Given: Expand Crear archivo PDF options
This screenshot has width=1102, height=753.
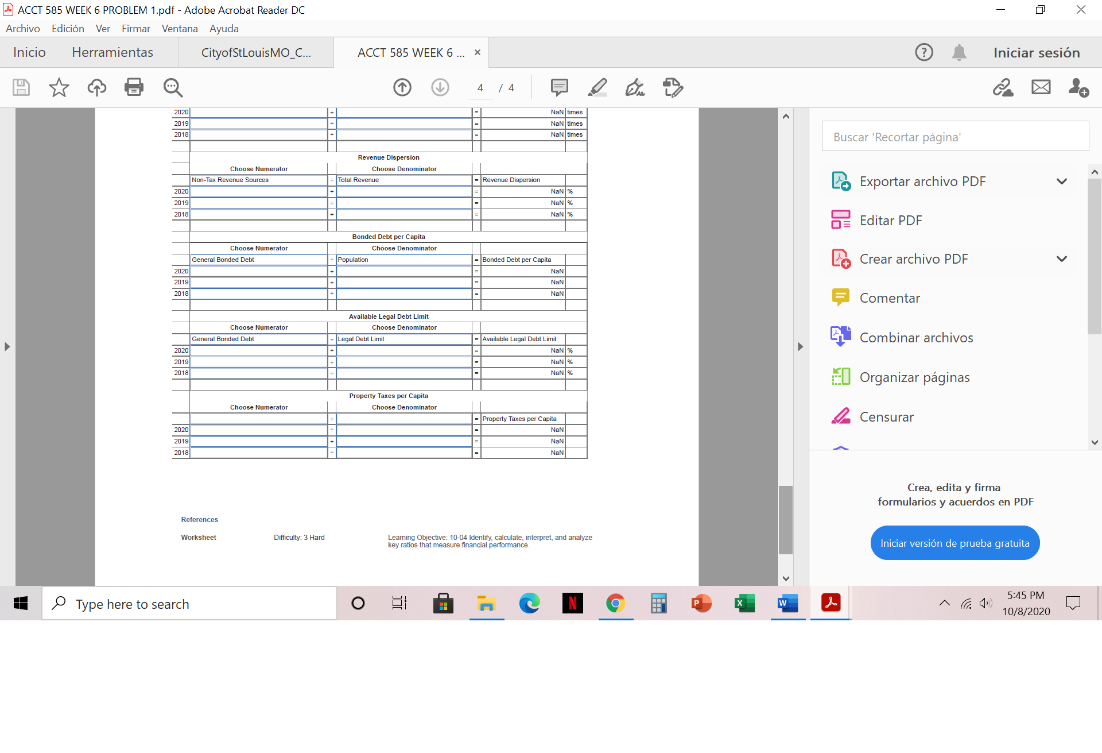Looking at the screenshot, I should (1062, 258).
